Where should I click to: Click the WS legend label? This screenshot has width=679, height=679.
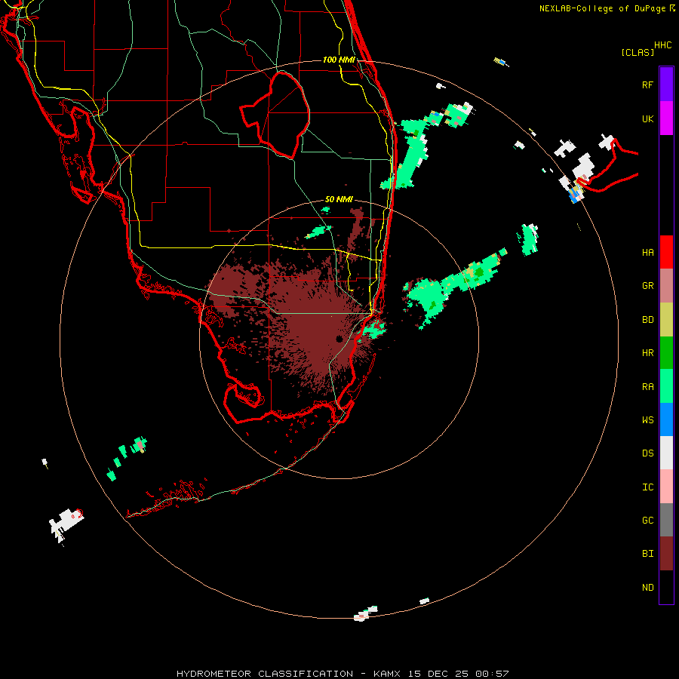(647, 420)
